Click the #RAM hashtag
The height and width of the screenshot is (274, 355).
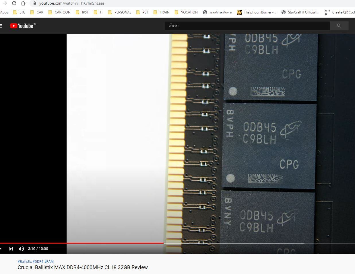49,261
